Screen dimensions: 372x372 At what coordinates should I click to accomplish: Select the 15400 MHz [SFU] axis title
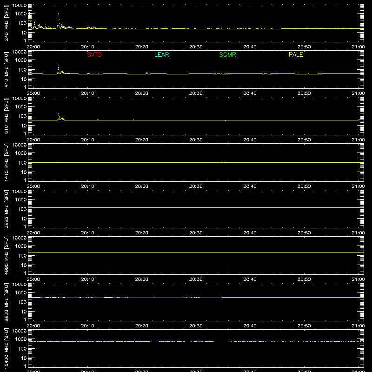coord(6,348)
